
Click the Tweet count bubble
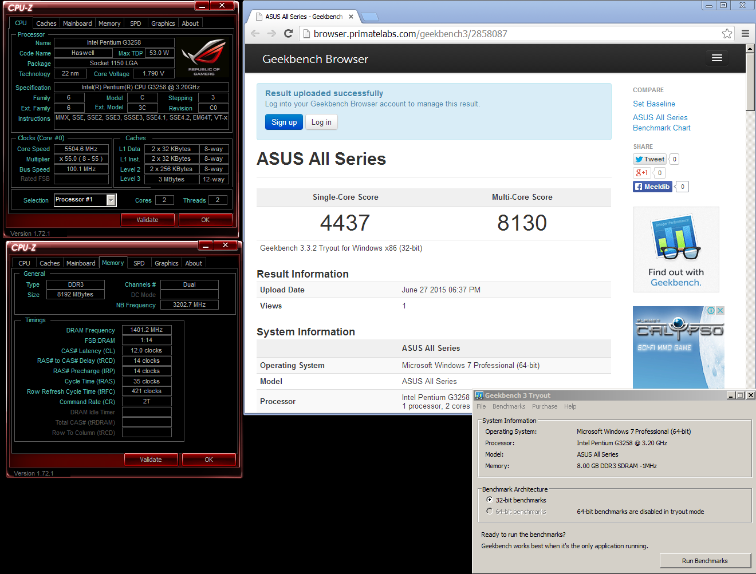[x=675, y=159]
